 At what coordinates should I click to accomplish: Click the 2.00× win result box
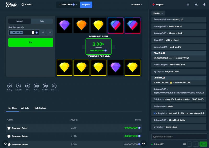98,47
